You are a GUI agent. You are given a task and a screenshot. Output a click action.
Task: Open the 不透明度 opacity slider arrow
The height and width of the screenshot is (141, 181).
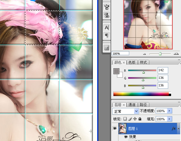pos(169,111)
